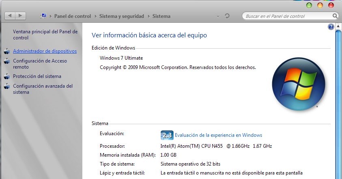Open Administrador de dispositivos link
The height and width of the screenshot is (179, 342).
45,51
